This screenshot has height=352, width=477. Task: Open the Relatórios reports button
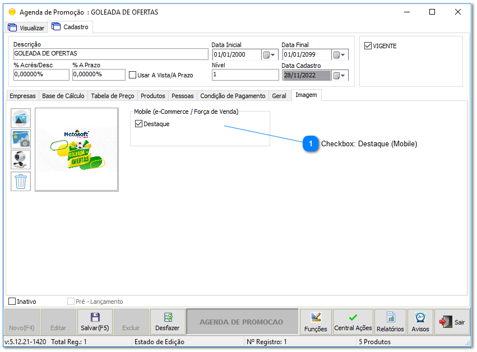pos(390,322)
